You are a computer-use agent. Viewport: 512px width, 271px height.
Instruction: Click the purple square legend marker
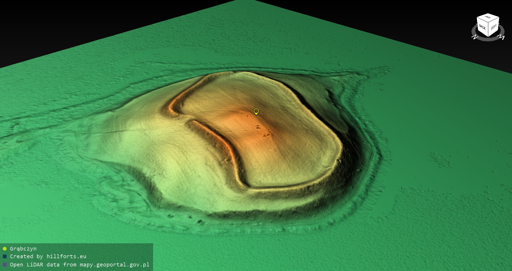coord(5,265)
